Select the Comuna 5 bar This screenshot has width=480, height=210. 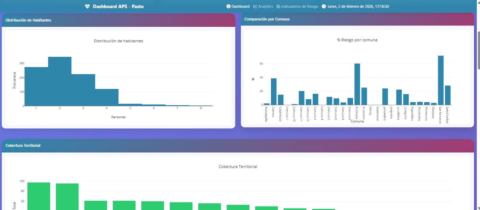329,101
